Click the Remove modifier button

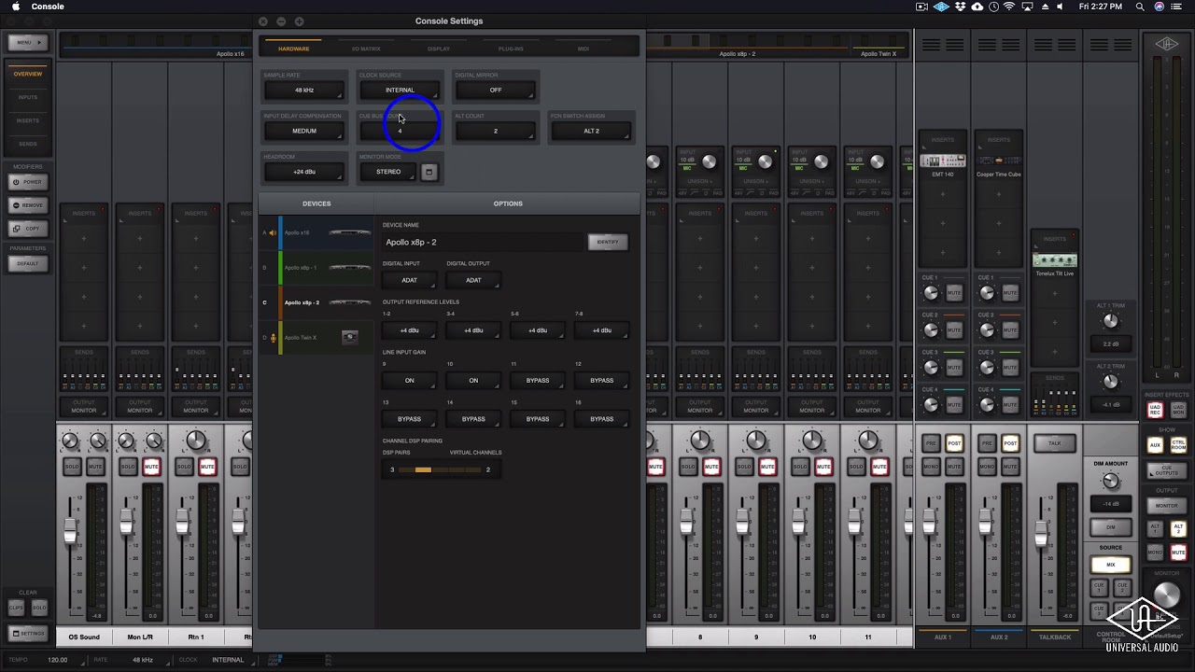(x=28, y=205)
